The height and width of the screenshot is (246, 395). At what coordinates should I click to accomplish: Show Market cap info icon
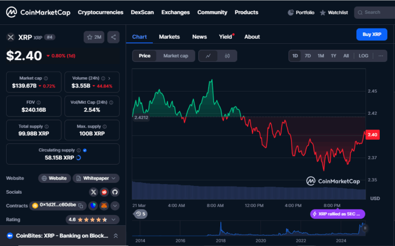46,78
